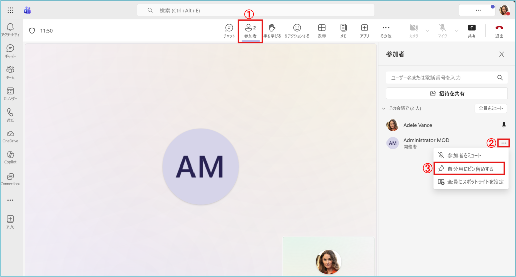The height and width of the screenshot is (277, 516).
Task: Click the 退出 leave call button
Action: (x=499, y=30)
